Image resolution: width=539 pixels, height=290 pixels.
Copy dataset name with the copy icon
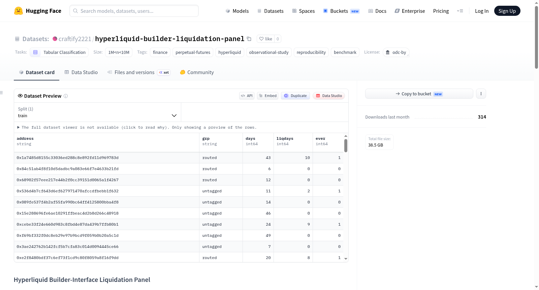(x=249, y=39)
